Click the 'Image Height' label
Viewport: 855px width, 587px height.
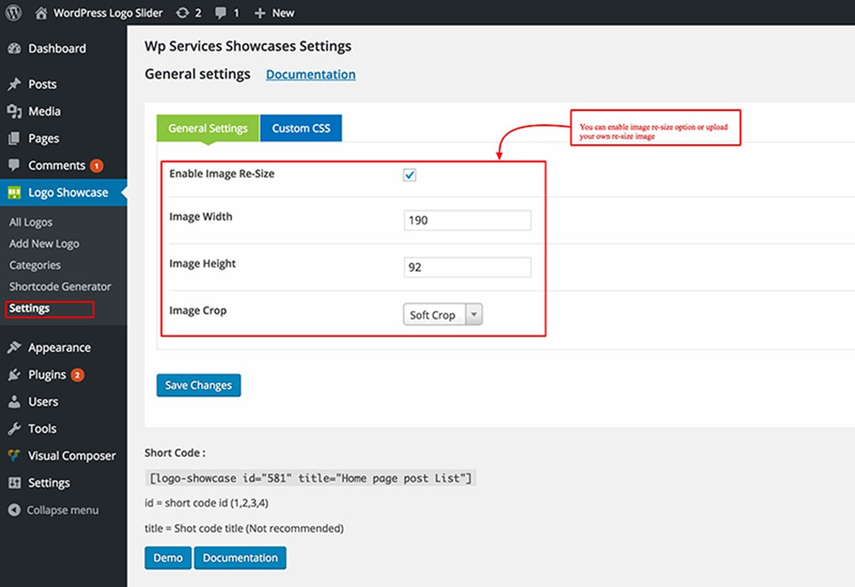coord(202,264)
